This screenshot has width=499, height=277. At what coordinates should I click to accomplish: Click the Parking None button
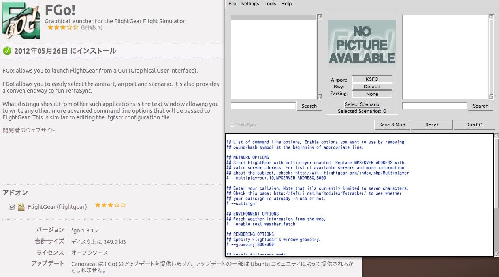coord(372,94)
